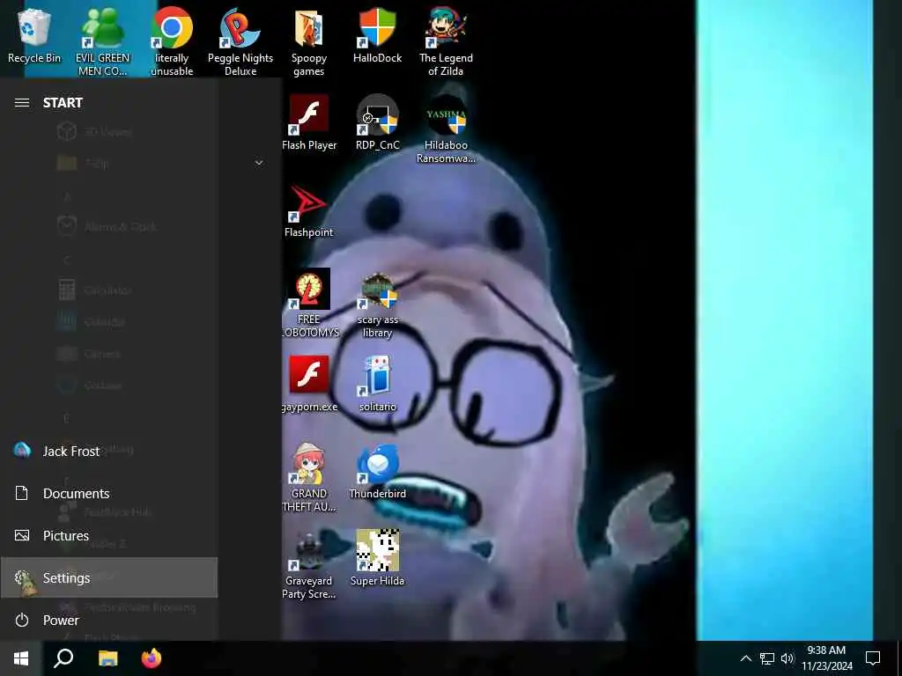Launch Firefox from the taskbar
This screenshot has height=676, width=902.
click(x=152, y=658)
